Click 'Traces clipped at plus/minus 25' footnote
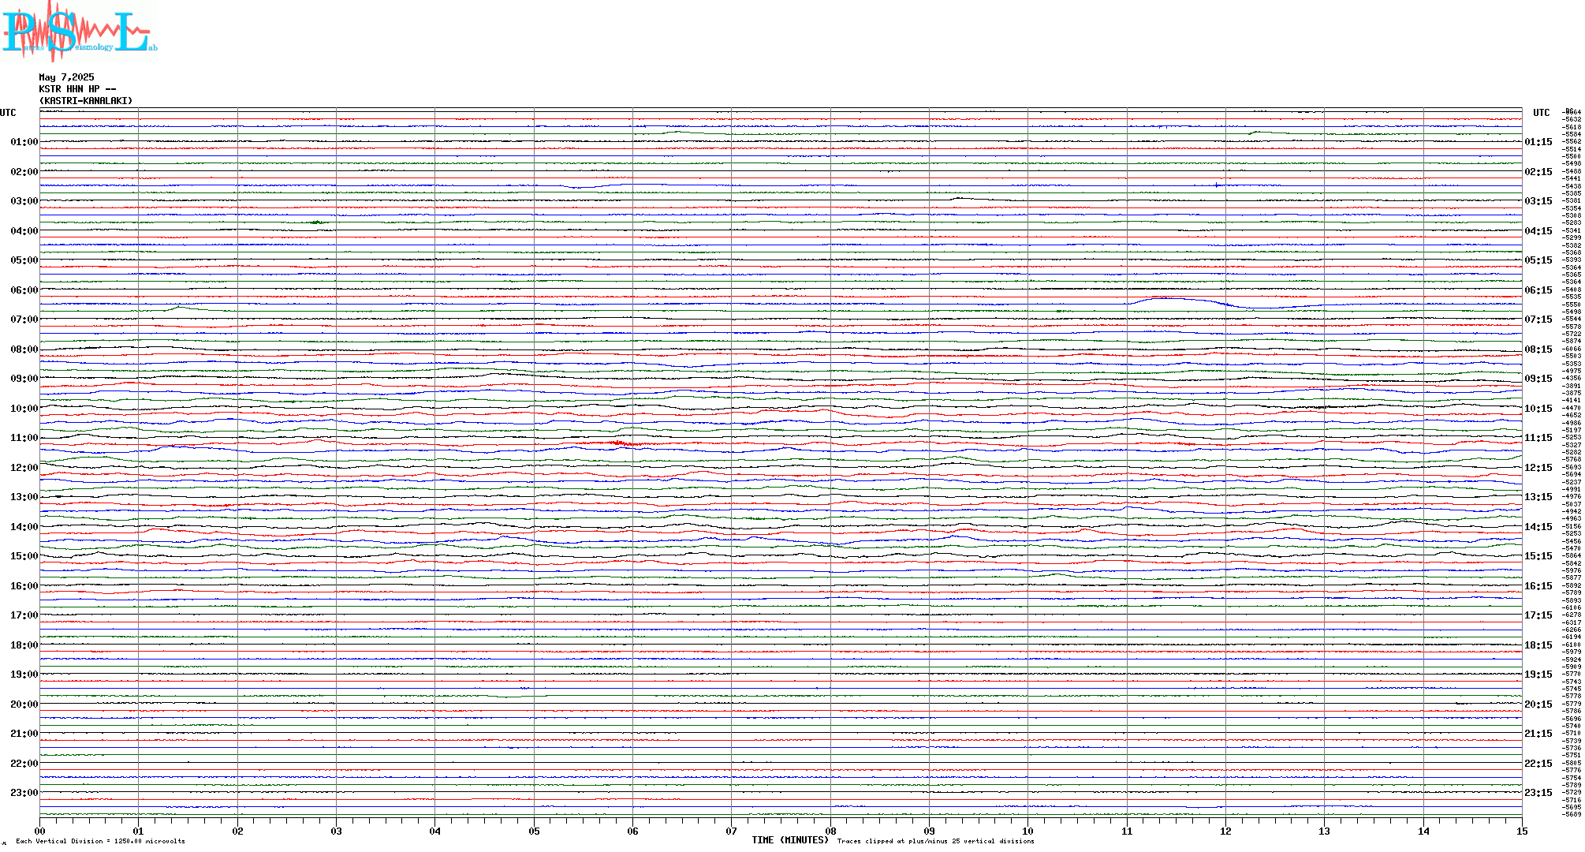The height and width of the screenshot is (852, 1585). [935, 841]
